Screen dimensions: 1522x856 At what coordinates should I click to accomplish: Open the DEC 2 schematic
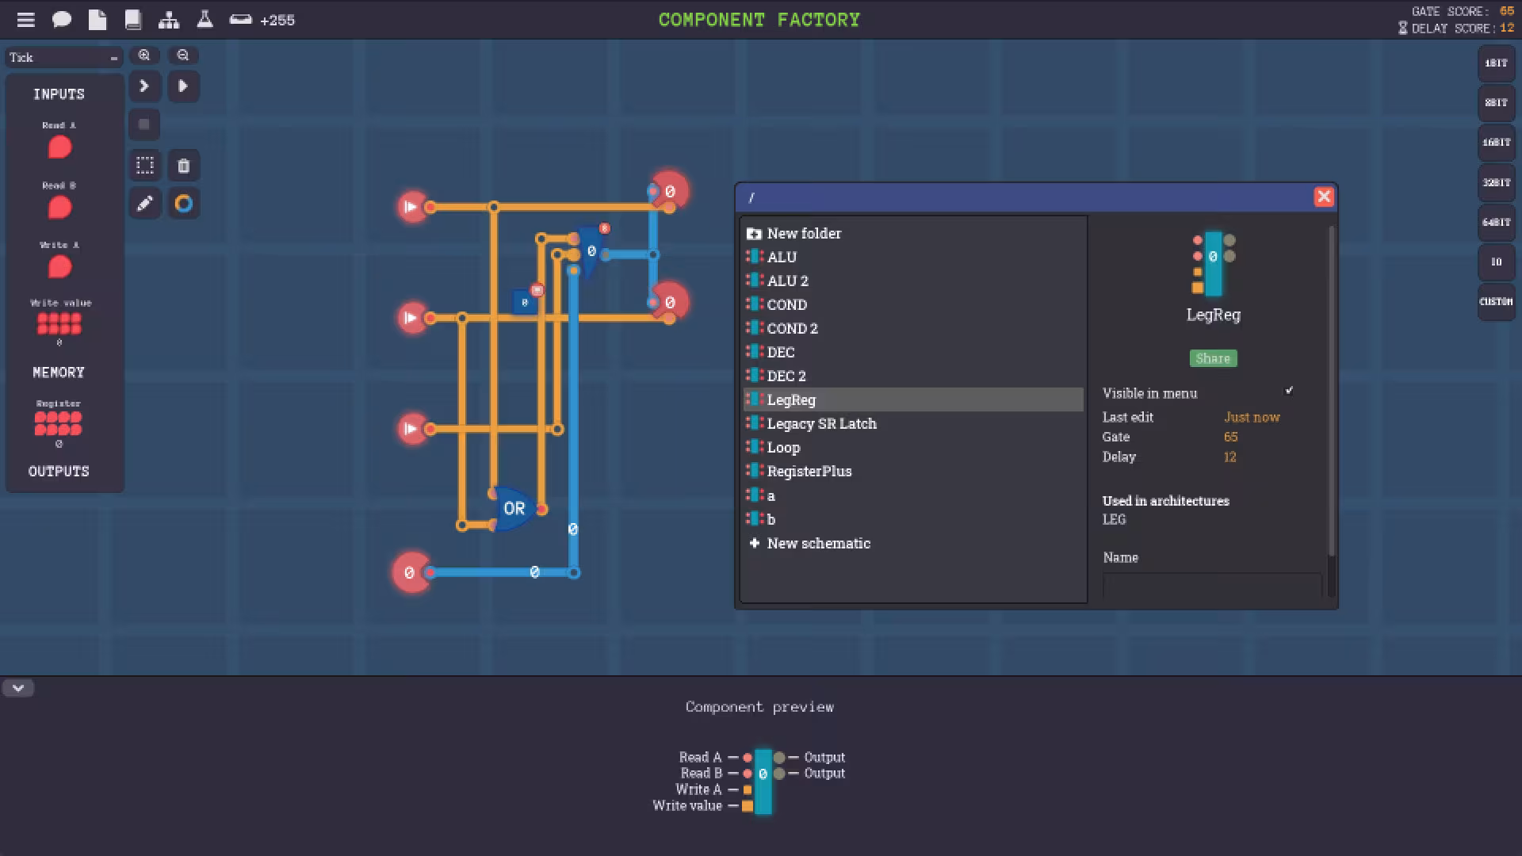[x=913, y=376]
